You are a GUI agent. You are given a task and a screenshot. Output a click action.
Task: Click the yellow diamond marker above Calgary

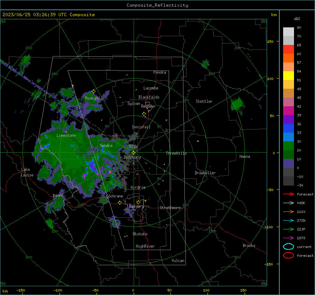[138, 202]
